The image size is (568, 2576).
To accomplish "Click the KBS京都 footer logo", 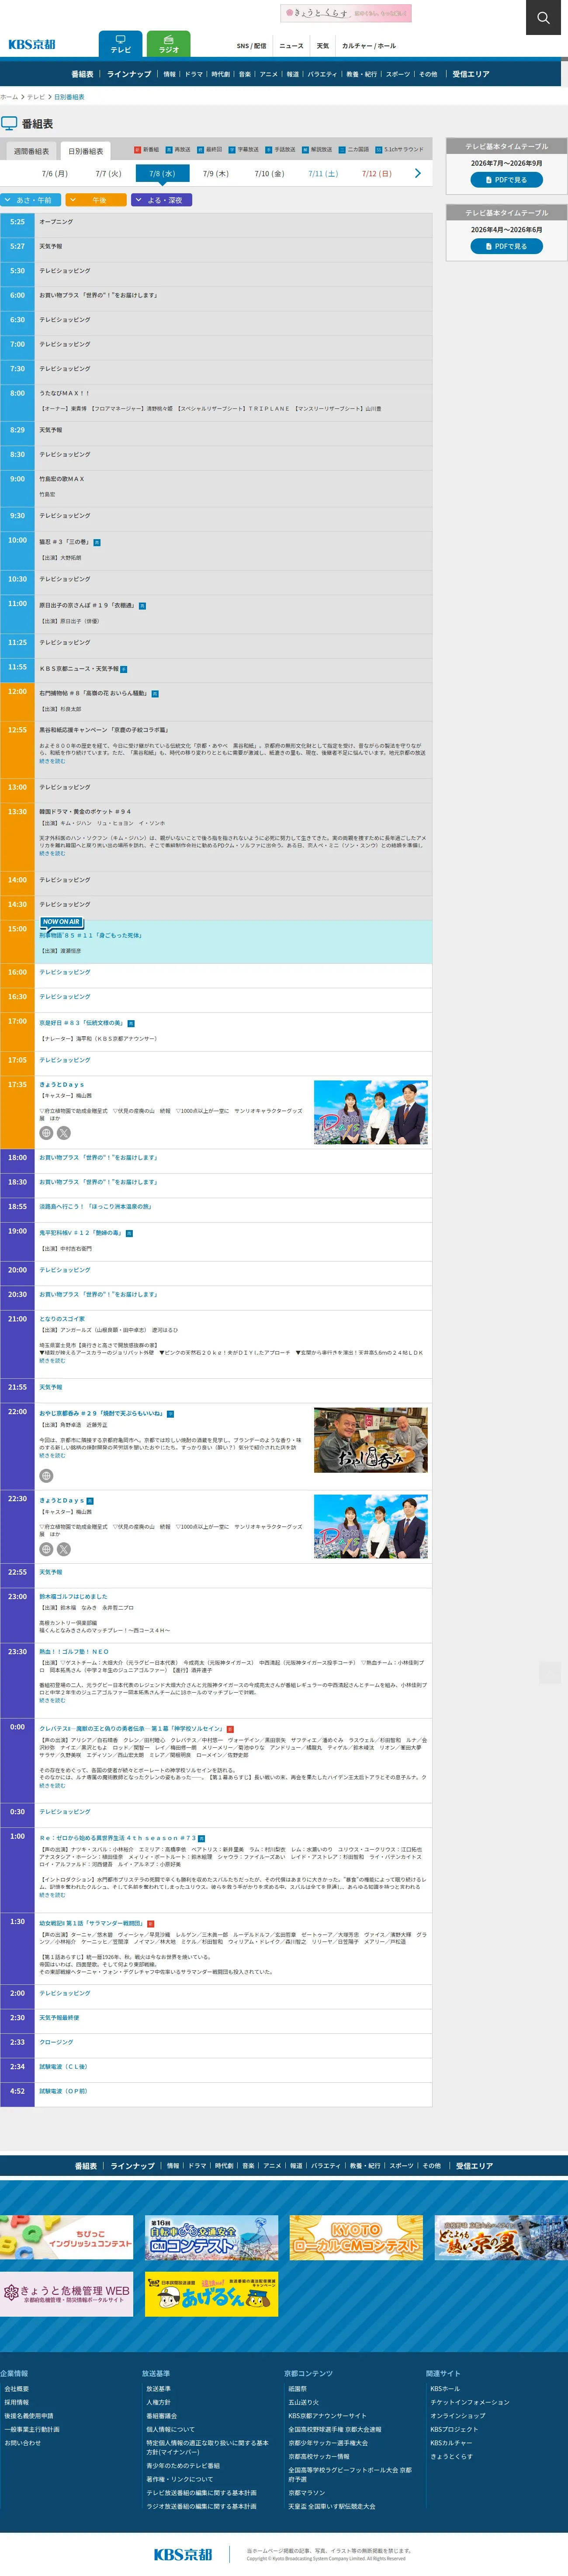I will (x=183, y=2554).
